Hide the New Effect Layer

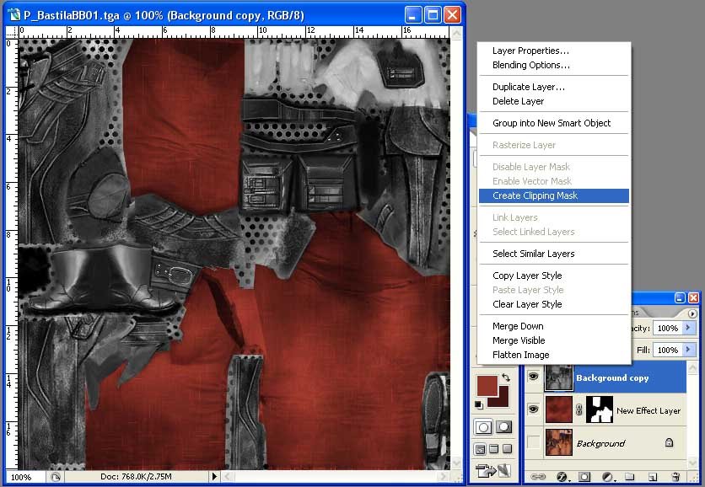[x=533, y=410]
